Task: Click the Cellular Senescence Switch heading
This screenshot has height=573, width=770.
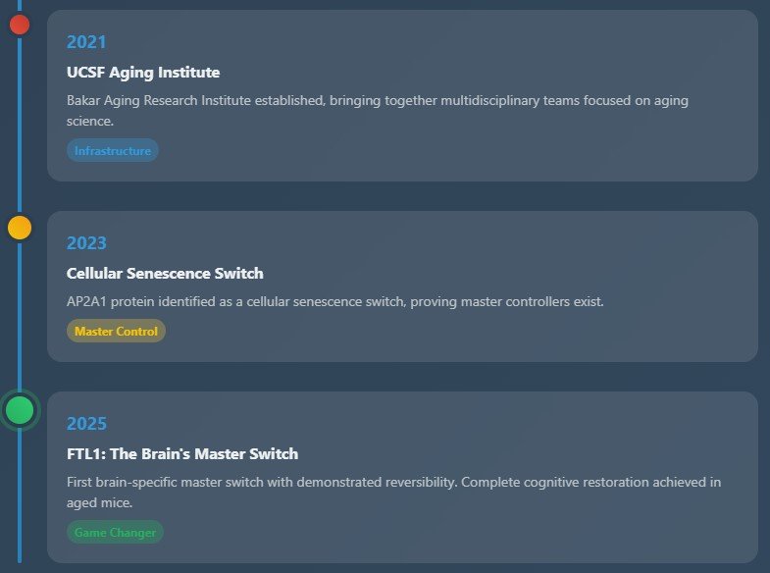Action: [x=165, y=274]
